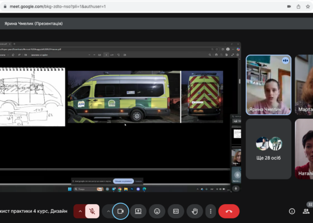The image size is (313, 223).
Task: Open meeting details info icon
Action: [292, 211]
